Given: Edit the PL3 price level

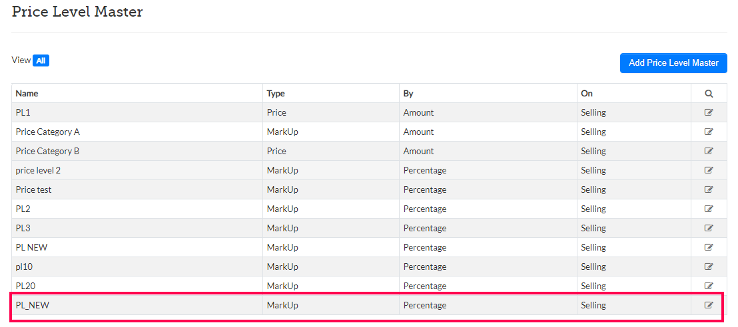Looking at the screenshot, I should [x=709, y=229].
